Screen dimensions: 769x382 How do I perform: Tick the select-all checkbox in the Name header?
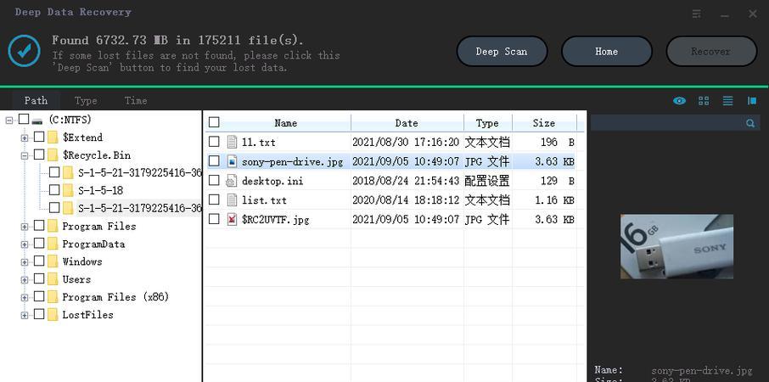tap(214, 122)
